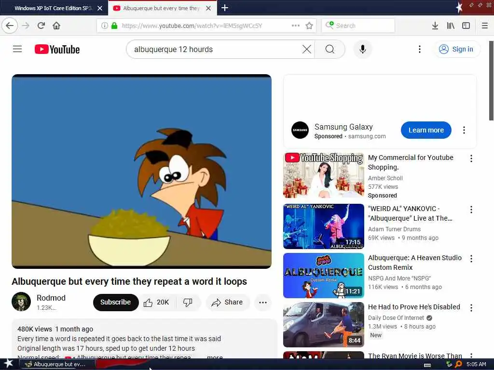Open Adam Turner Drums channel name
This screenshot has height=370, width=494.
394,229
